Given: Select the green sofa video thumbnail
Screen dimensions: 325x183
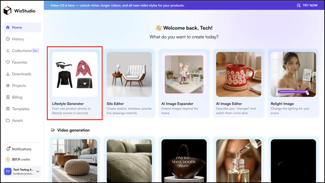Looking at the screenshot, I should click(130, 161).
